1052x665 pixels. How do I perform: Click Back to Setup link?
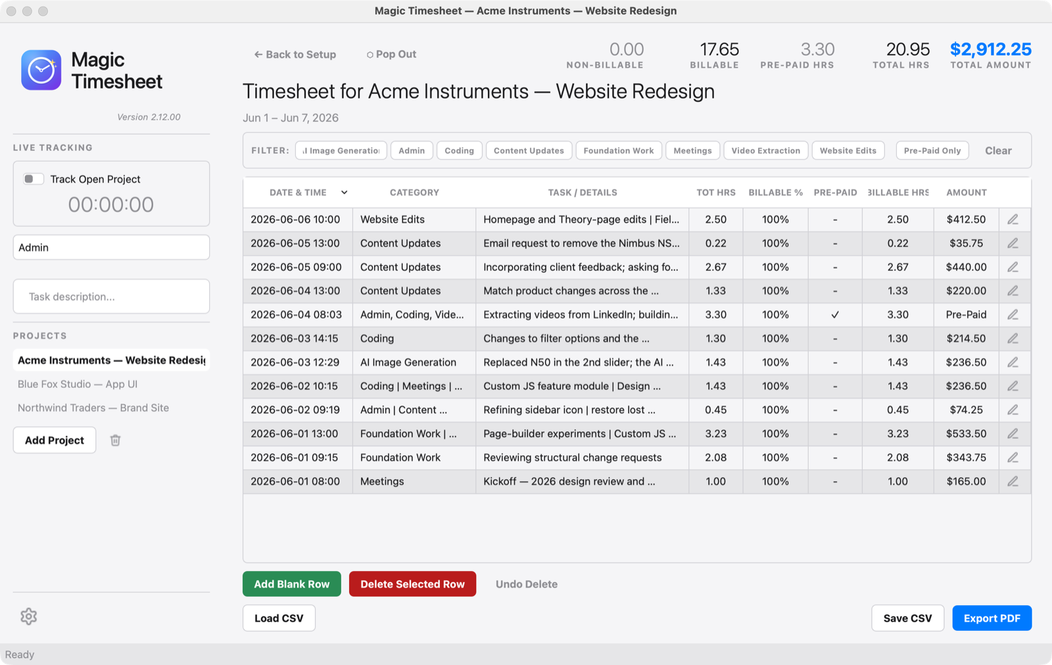pos(295,55)
